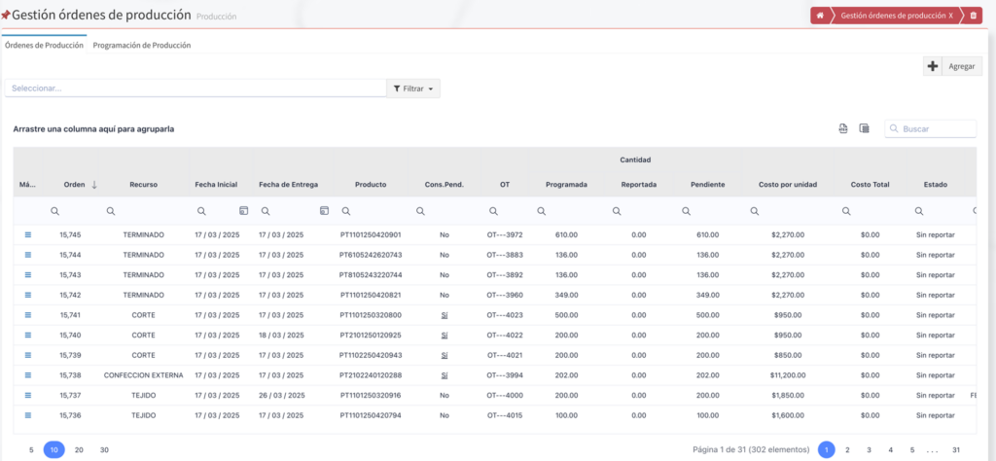Open the Seleccionar combo box
Screen dimensions: 996x461
(195, 89)
